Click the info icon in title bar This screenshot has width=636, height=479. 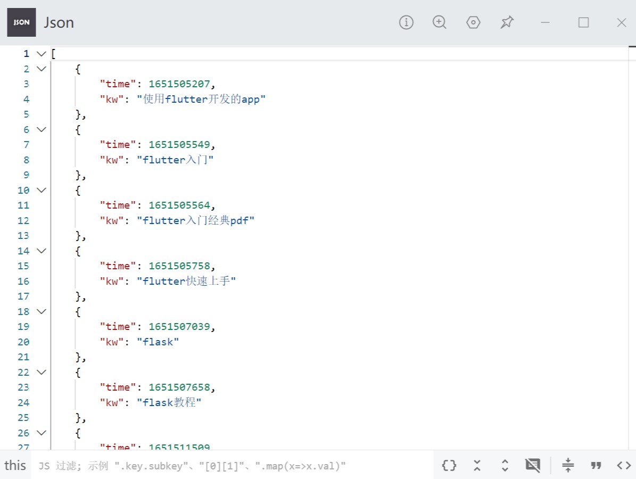click(x=406, y=22)
